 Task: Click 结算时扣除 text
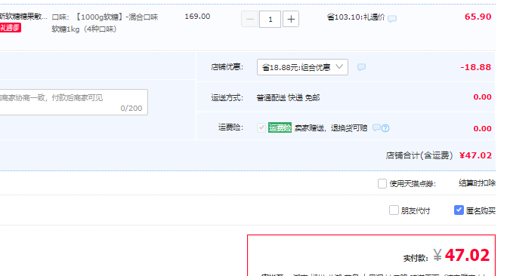point(478,183)
